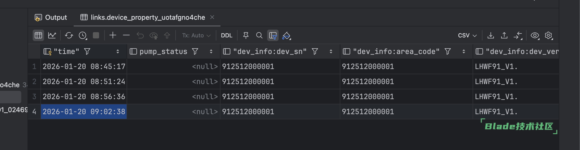Pin the result tab

coord(246,35)
